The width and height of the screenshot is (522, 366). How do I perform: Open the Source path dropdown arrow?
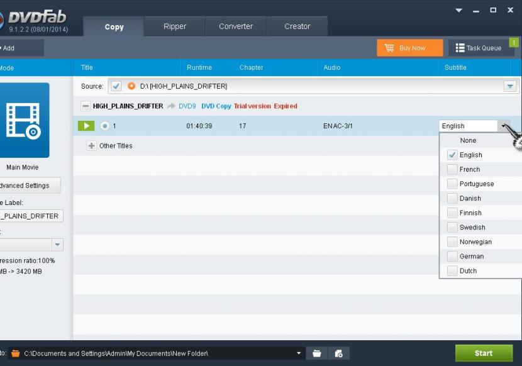click(510, 86)
